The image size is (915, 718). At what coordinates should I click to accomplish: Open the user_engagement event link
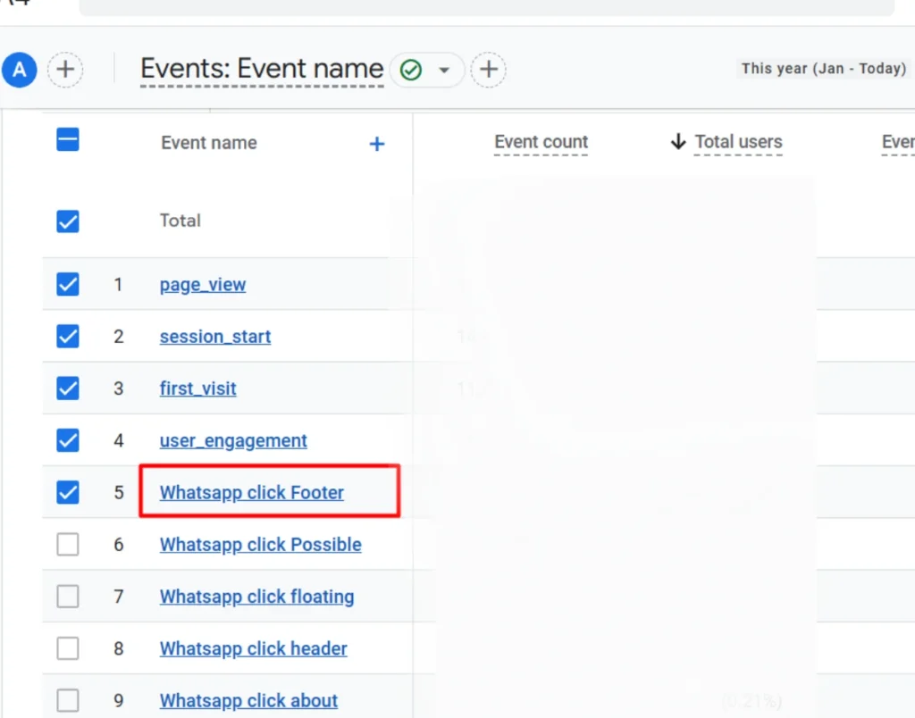(x=233, y=441)
